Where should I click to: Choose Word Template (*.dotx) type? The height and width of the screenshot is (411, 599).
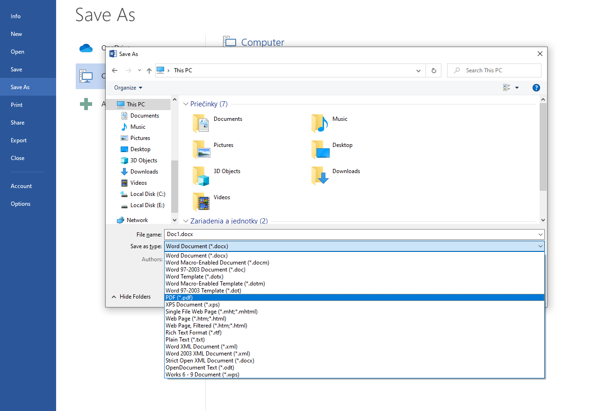click(354, 277)
